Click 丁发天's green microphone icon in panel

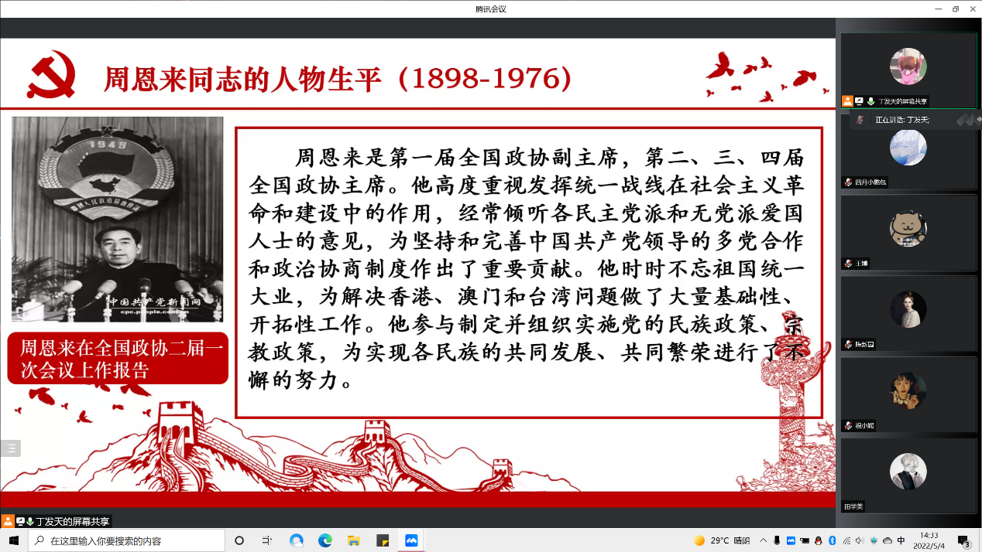871,101
